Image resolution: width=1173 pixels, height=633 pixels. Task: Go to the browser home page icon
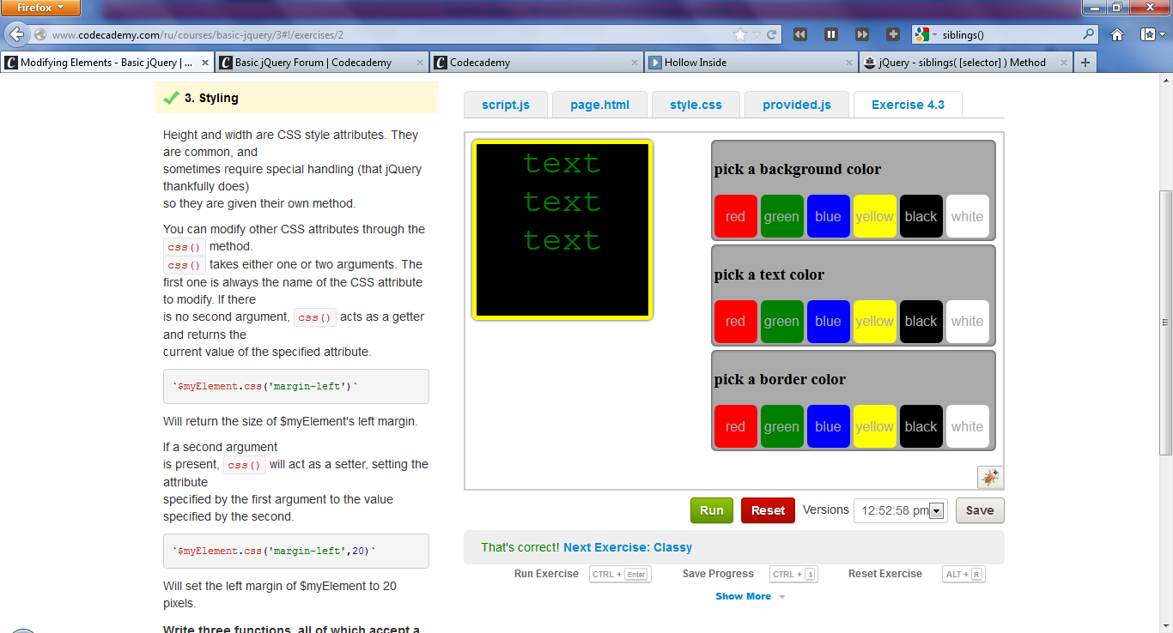(1117, 34)
